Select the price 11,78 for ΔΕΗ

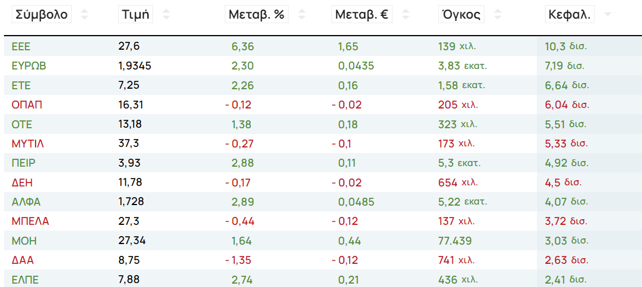[131, 182]
